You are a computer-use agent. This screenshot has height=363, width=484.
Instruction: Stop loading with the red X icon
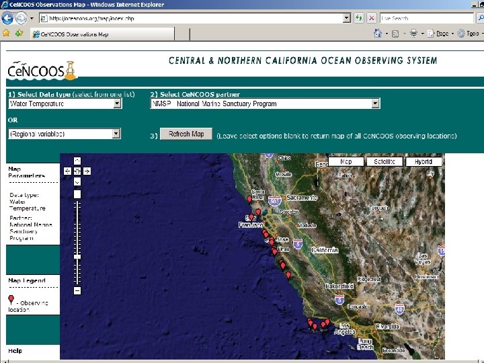coord(372,18)
